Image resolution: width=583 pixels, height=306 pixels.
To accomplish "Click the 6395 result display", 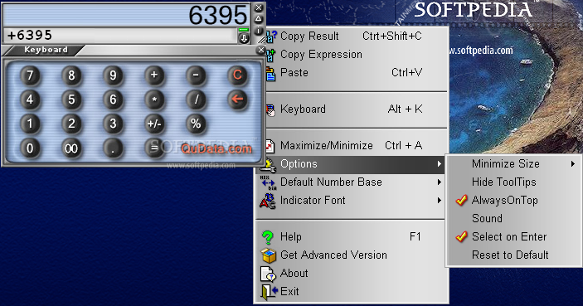I will tap(128, 15).
